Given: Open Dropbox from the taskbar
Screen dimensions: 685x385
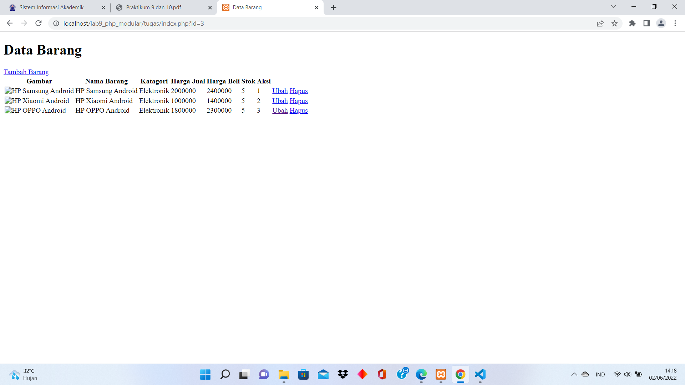Looking at the screenshot, I should click(x=343, y=374).
